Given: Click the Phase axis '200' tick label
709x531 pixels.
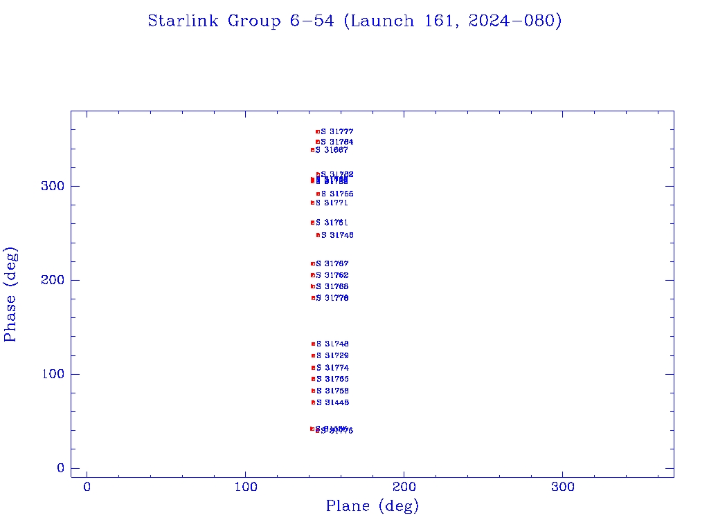Looking at the screenshot, I should pyautogui.click(x=53, y=280).
